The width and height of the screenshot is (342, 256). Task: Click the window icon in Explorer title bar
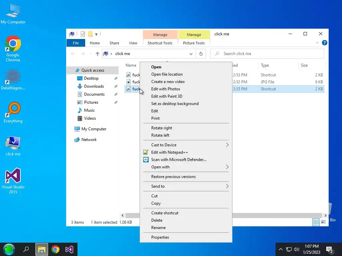(72, 34)
